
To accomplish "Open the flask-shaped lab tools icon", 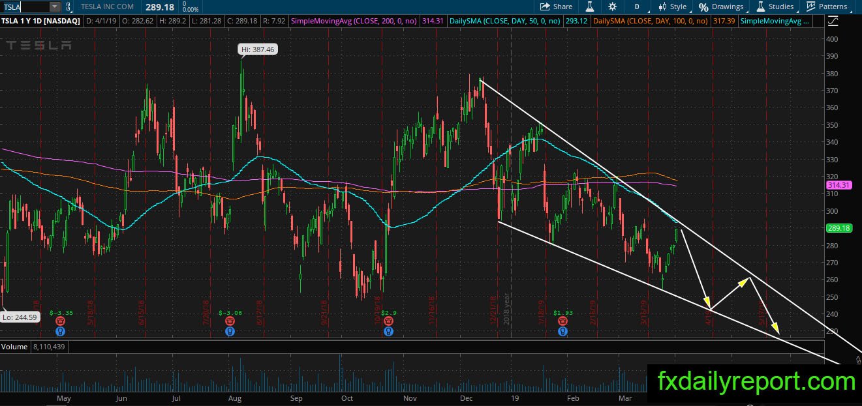I will (589, 7).
